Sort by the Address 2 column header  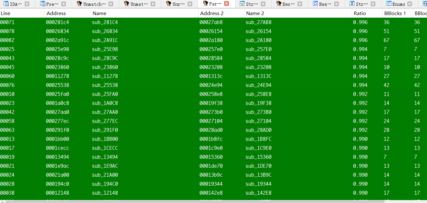coord(212,13)
